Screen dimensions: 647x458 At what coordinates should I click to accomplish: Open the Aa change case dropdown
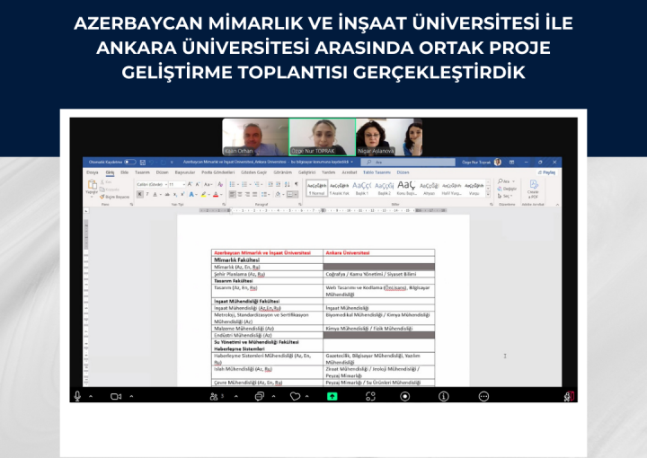click(208, 184)
